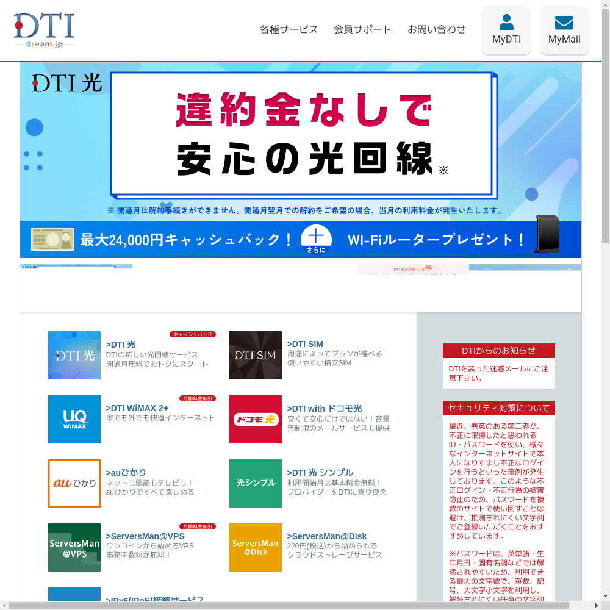Viewport: 610px width, 610px height.
Task: Open the ServersMan@Disk orange icon
Action: (x=256, y=547)
